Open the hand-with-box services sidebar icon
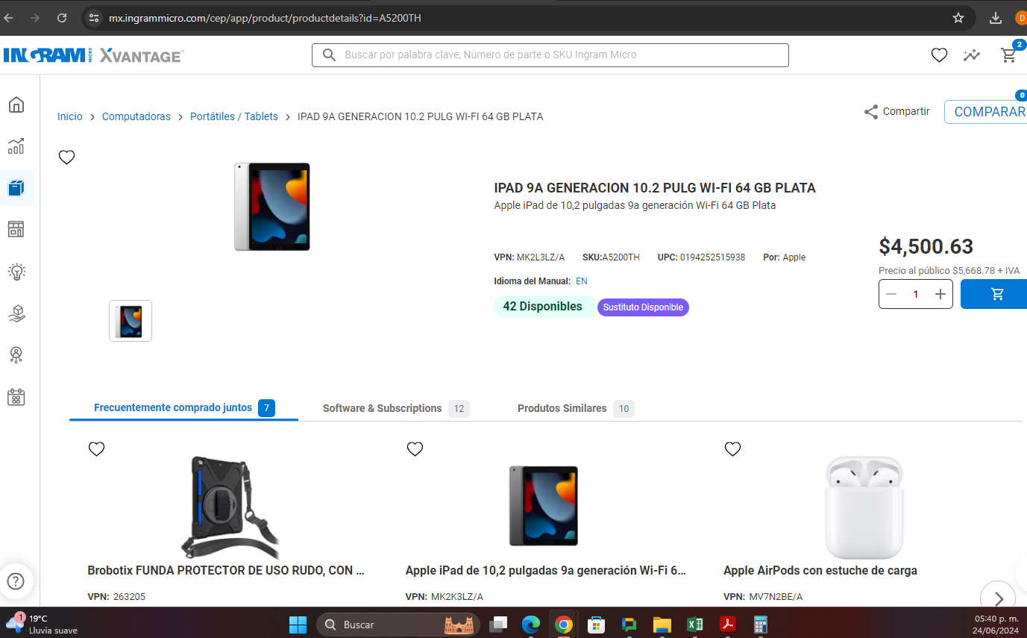Viewport: 1027px width, 638px height. tap(16, 313)
